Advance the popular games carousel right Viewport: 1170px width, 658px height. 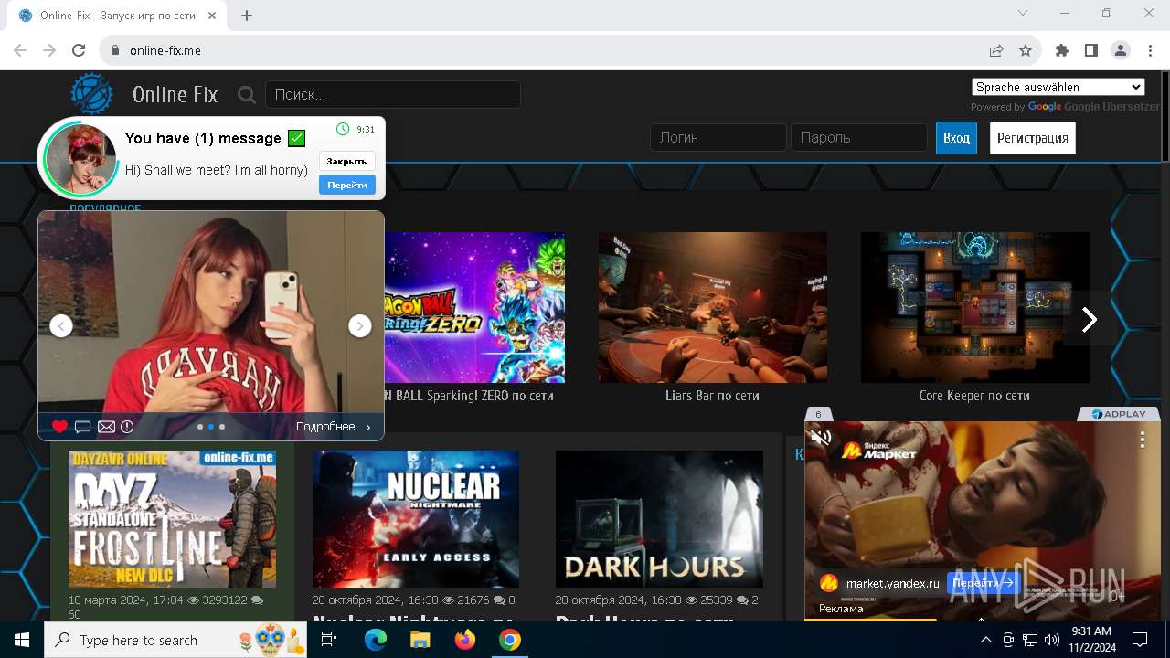[1089, 319]
